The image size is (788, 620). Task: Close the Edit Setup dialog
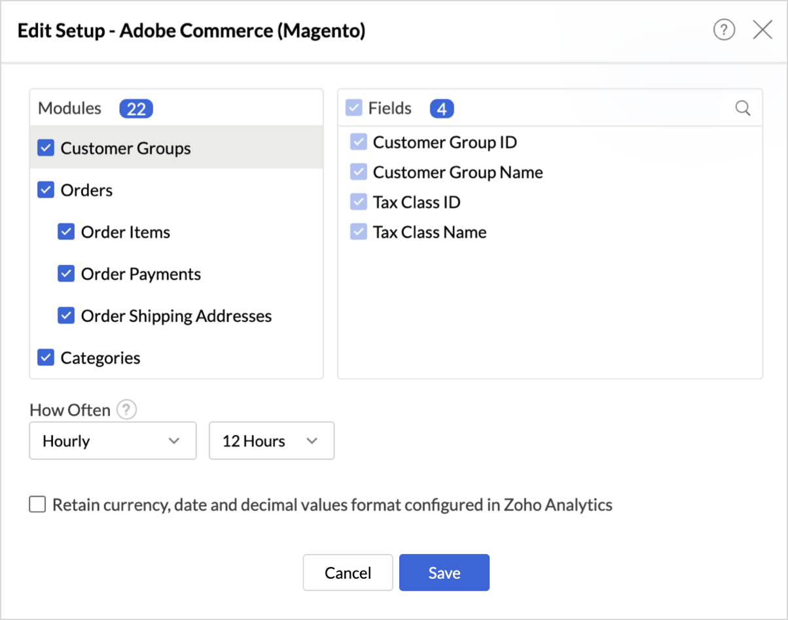(762, 30)
